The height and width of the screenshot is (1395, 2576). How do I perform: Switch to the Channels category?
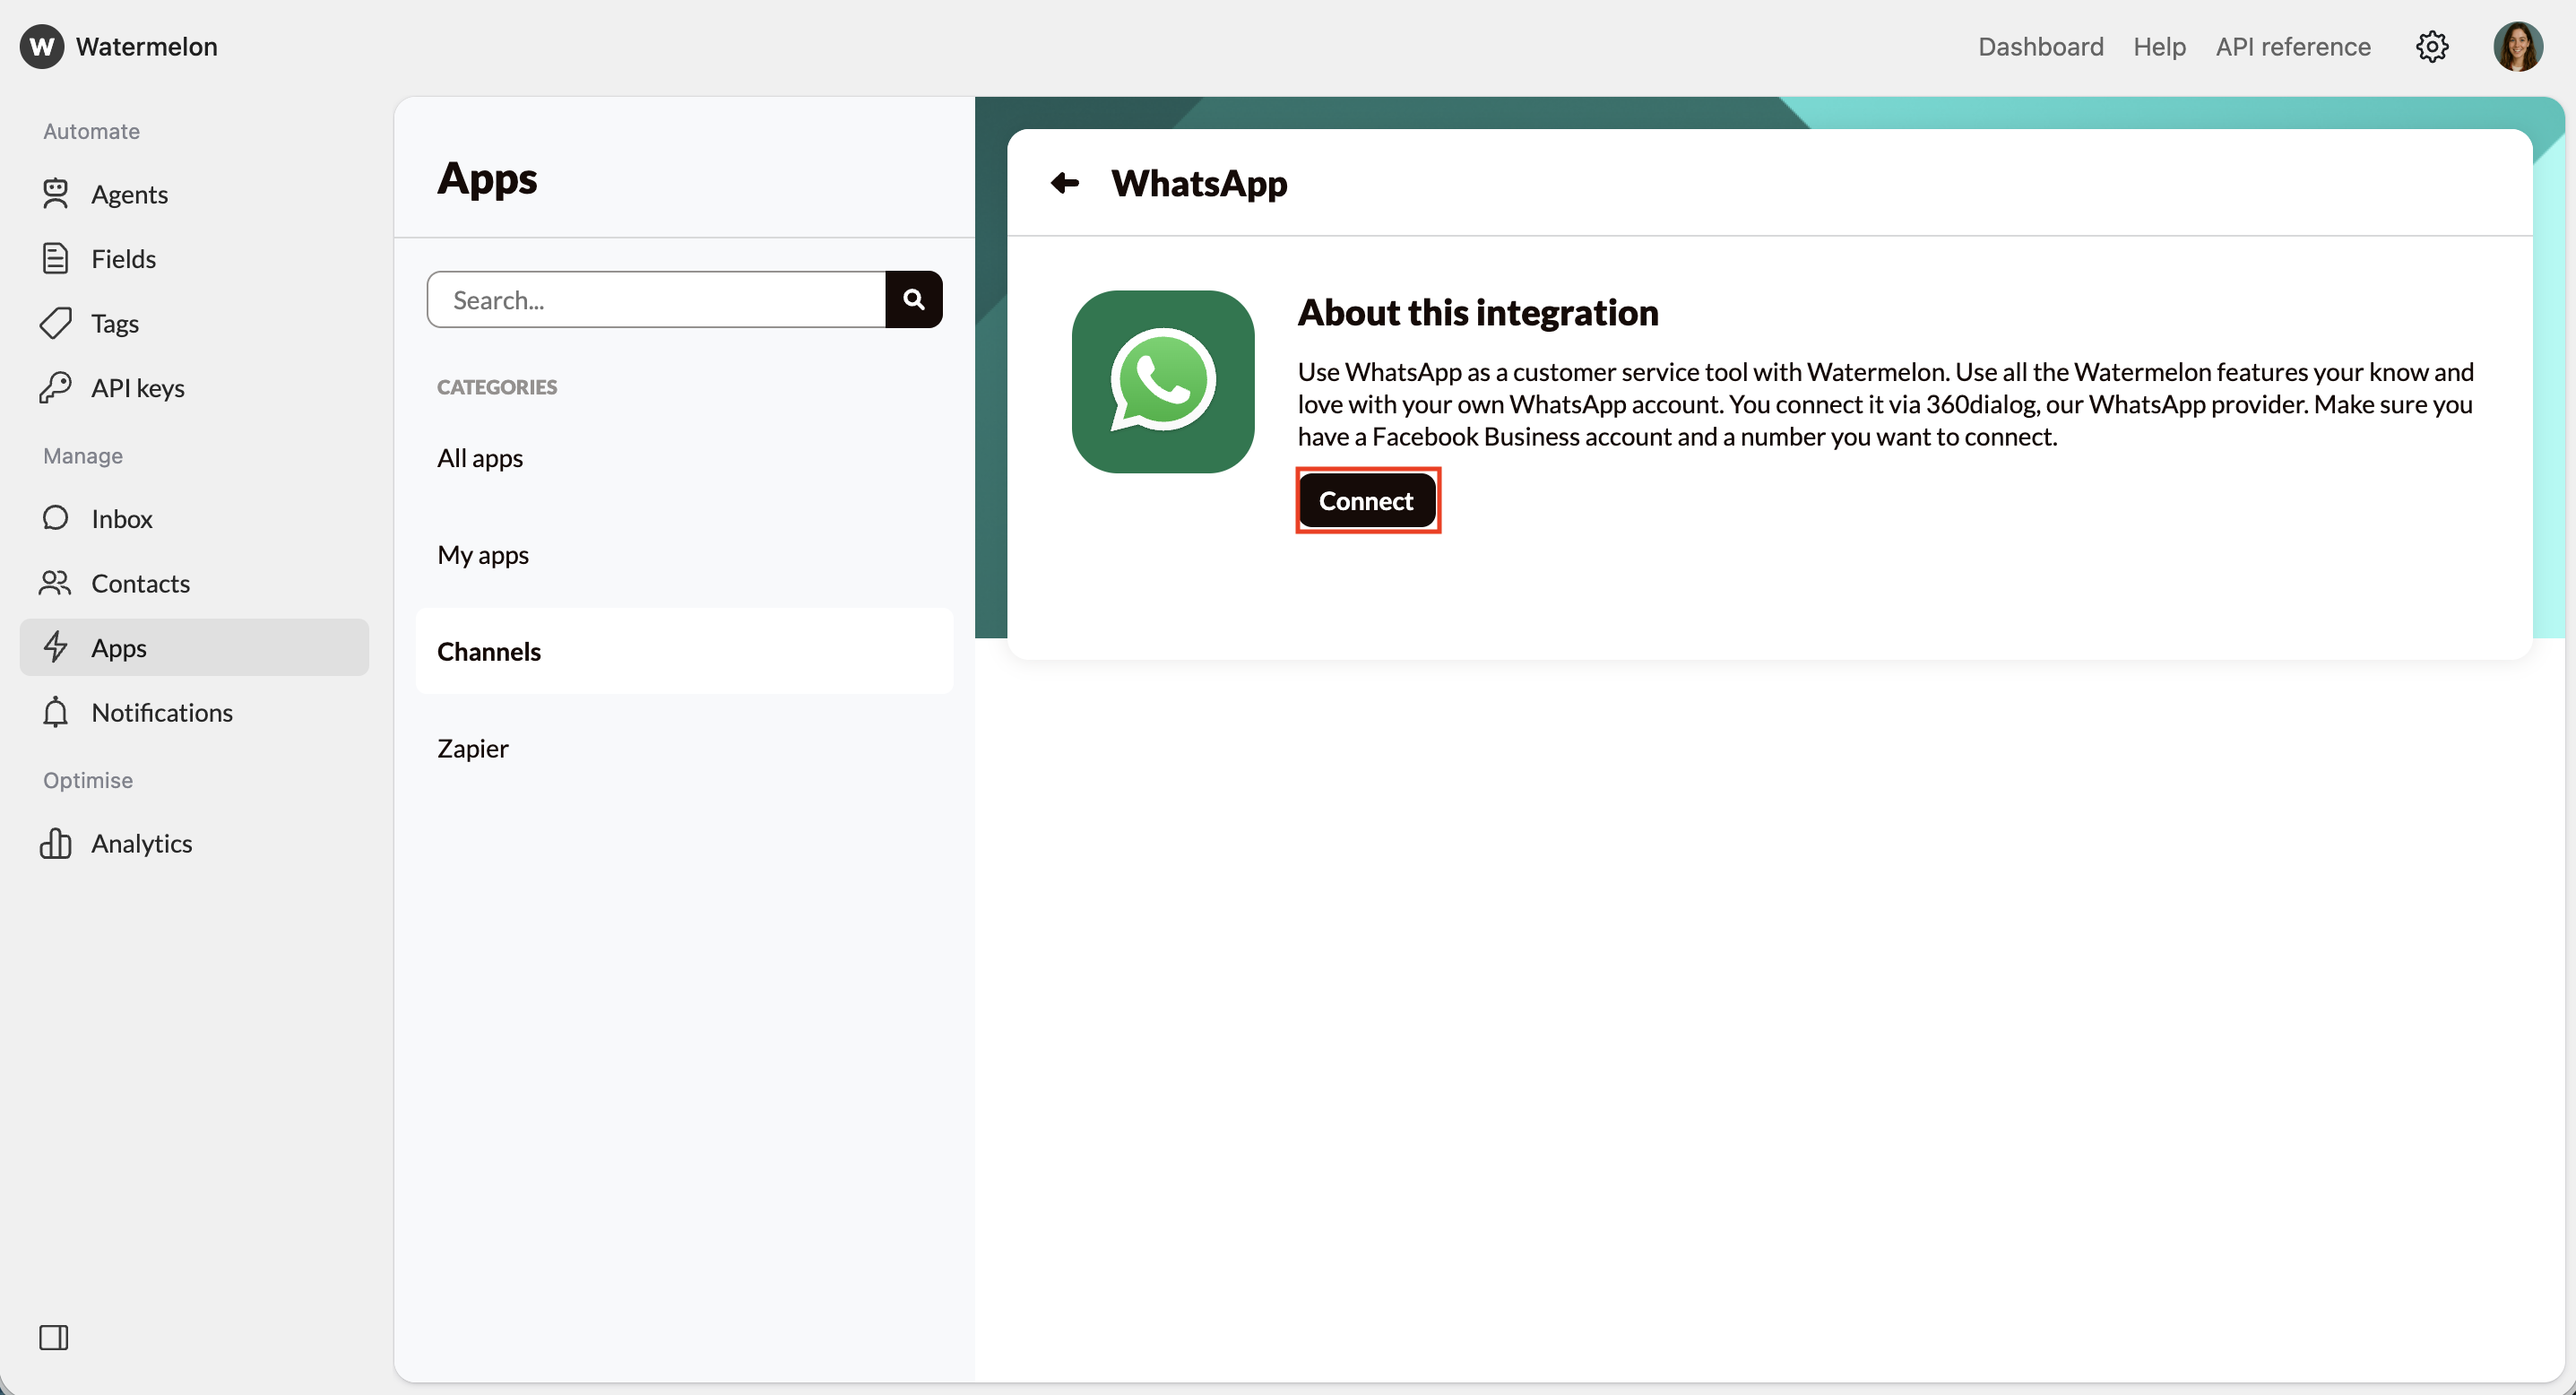pyautogui.click(x=488, y=650)
